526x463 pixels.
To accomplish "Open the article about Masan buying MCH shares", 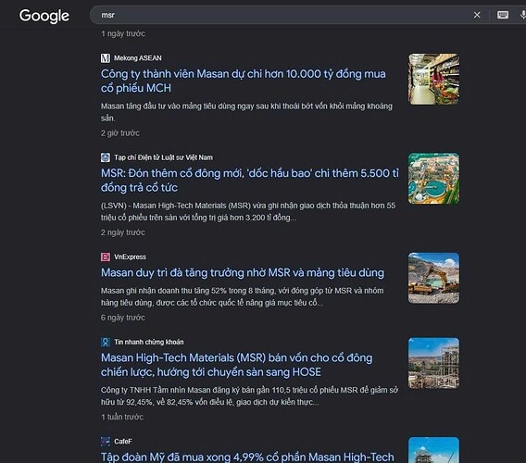I will pos(244,81).
